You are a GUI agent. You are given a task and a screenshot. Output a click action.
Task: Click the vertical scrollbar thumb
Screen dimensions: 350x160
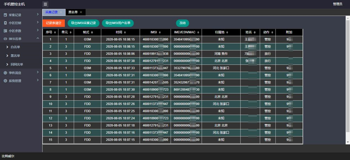click(x=348, y=76)
